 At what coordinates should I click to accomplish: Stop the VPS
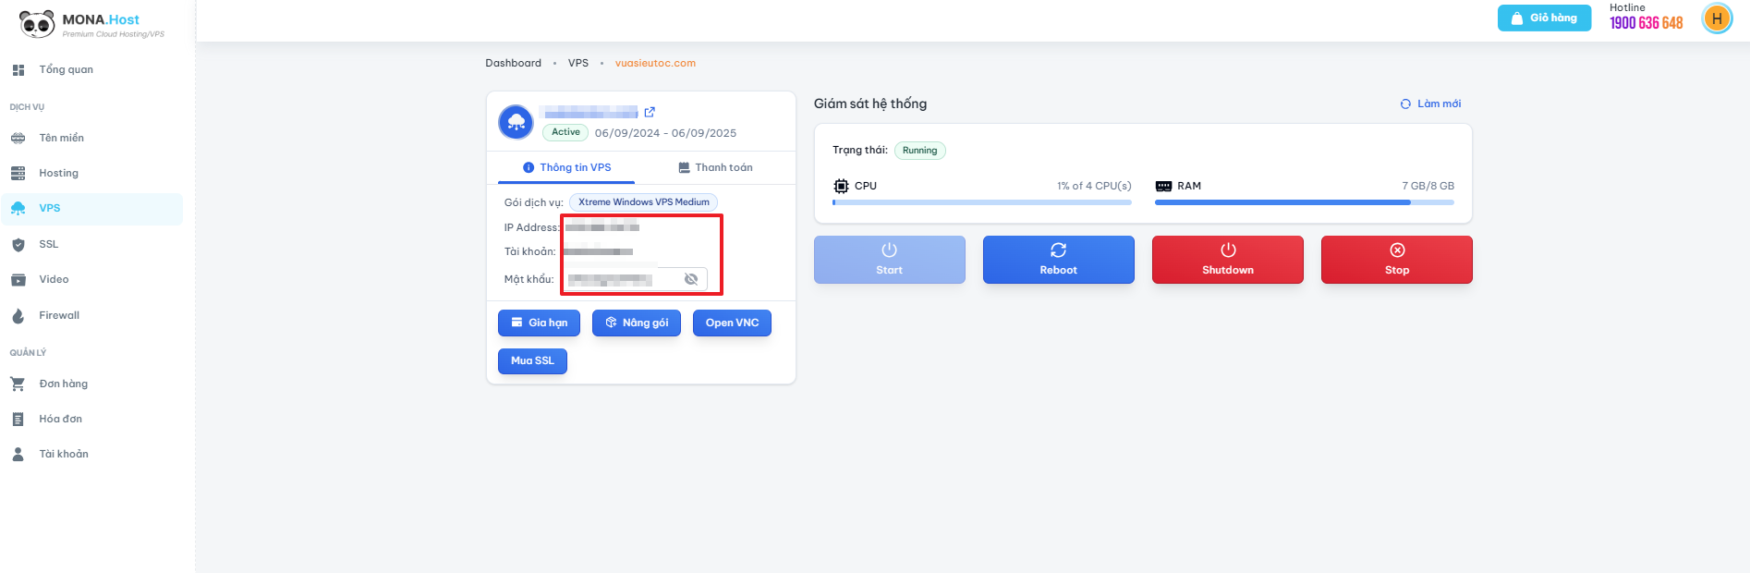tap(1397, 260)
